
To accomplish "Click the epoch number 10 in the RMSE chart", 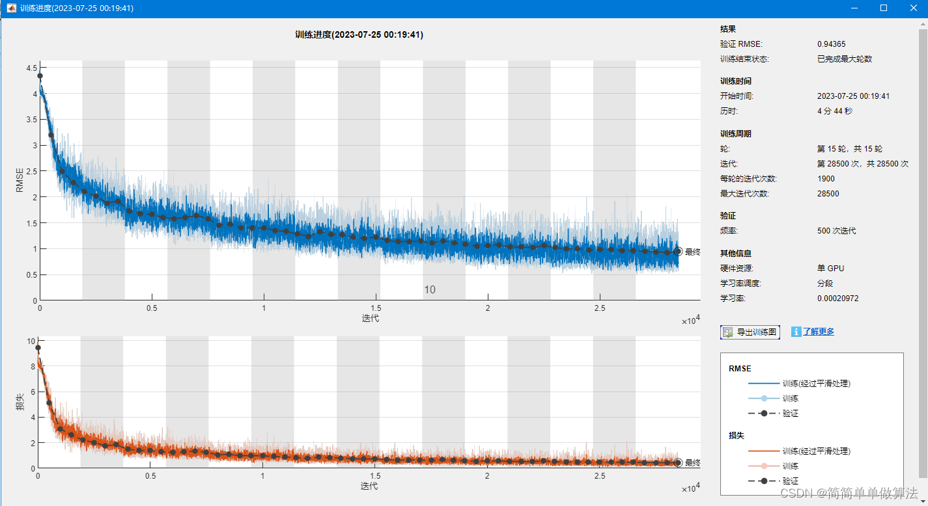I will point(430,290).
